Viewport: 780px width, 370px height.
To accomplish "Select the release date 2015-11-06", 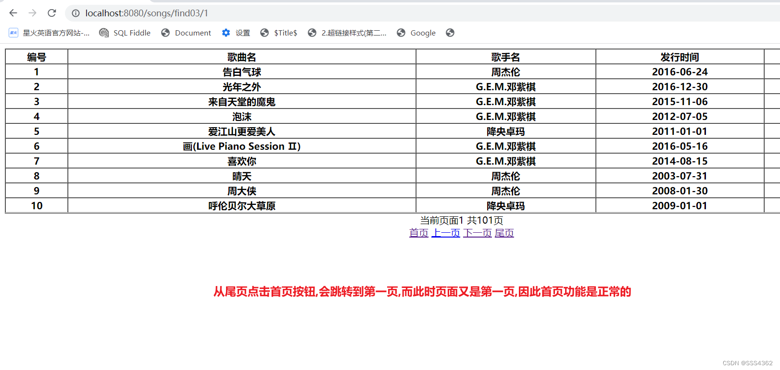I will pyautogui.click(x=680, y=102).
